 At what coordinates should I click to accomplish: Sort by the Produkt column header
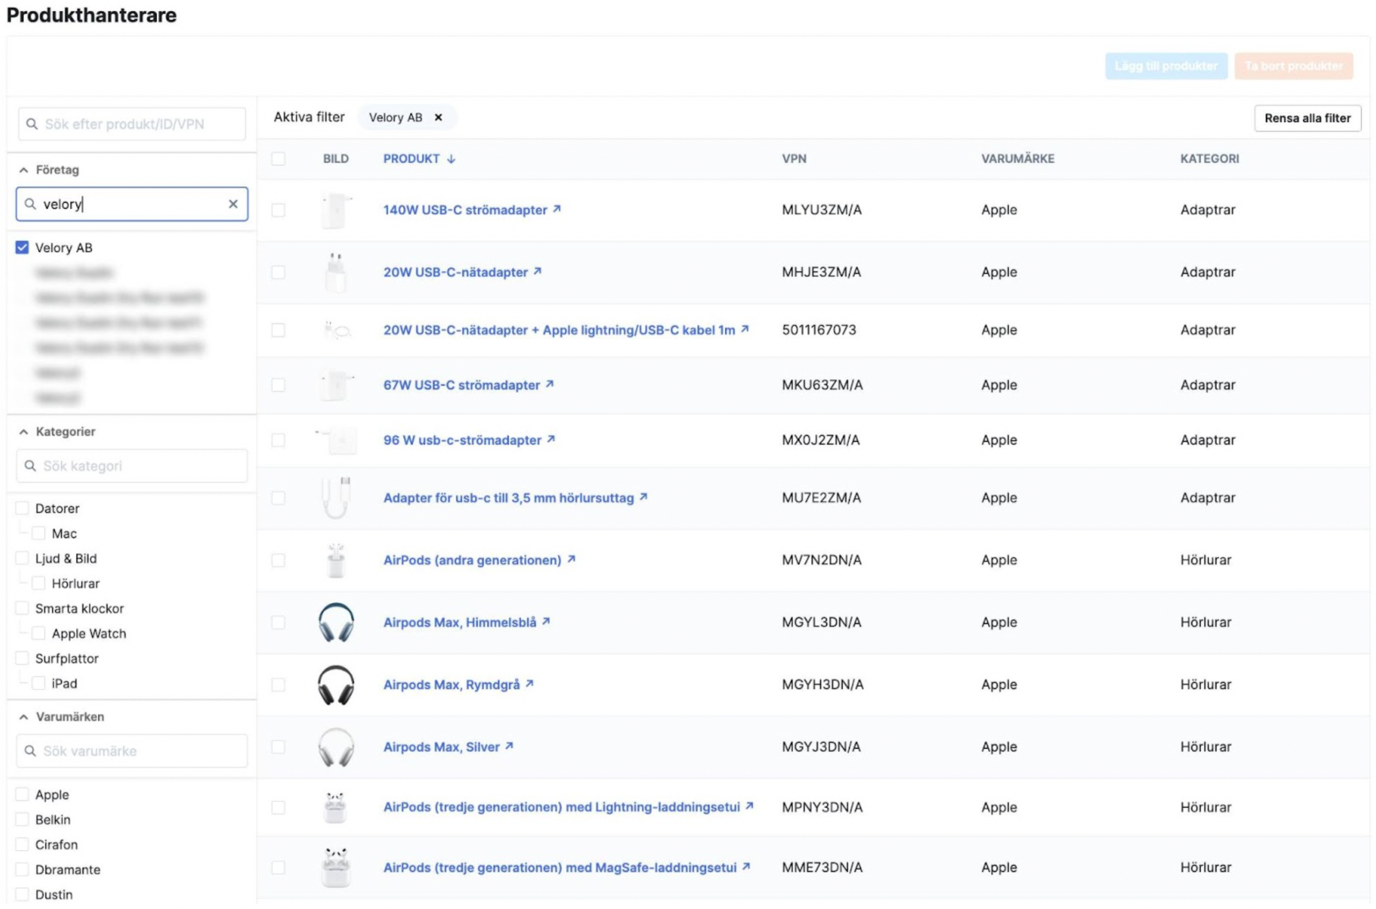pyautogui.click(x=411, y=158)
